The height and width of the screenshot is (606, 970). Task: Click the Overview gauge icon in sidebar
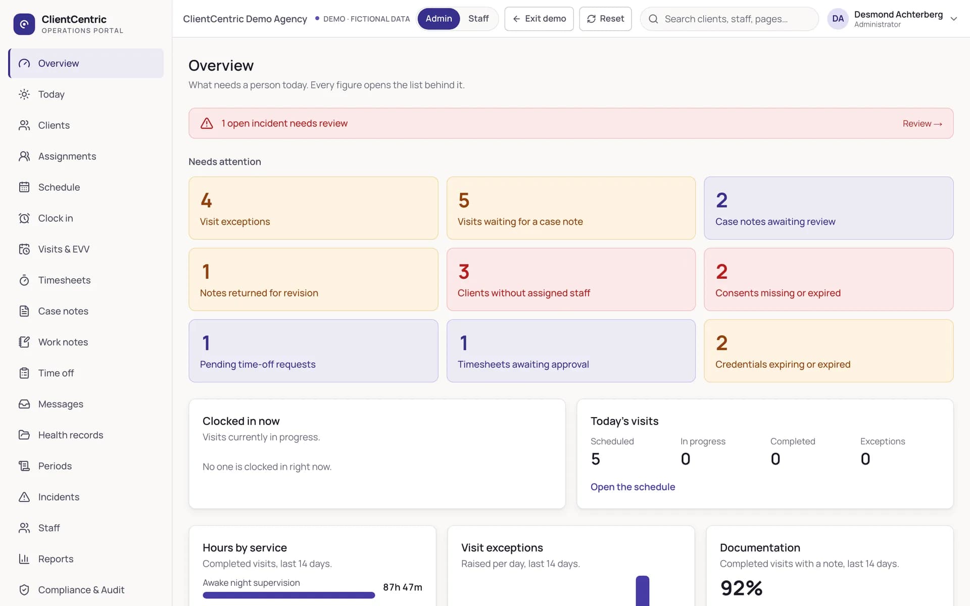pos(24,63)
